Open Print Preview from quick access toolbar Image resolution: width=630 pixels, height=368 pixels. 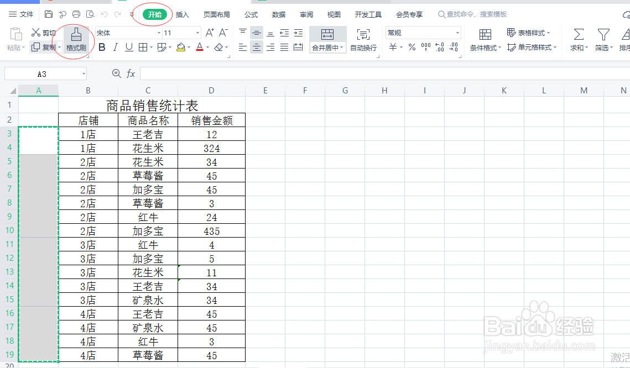point(90,14)
